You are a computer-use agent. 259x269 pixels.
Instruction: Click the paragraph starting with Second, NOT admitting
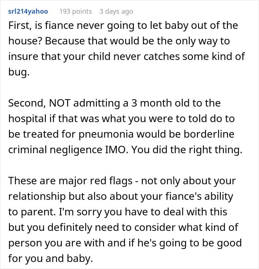point(125,126)
